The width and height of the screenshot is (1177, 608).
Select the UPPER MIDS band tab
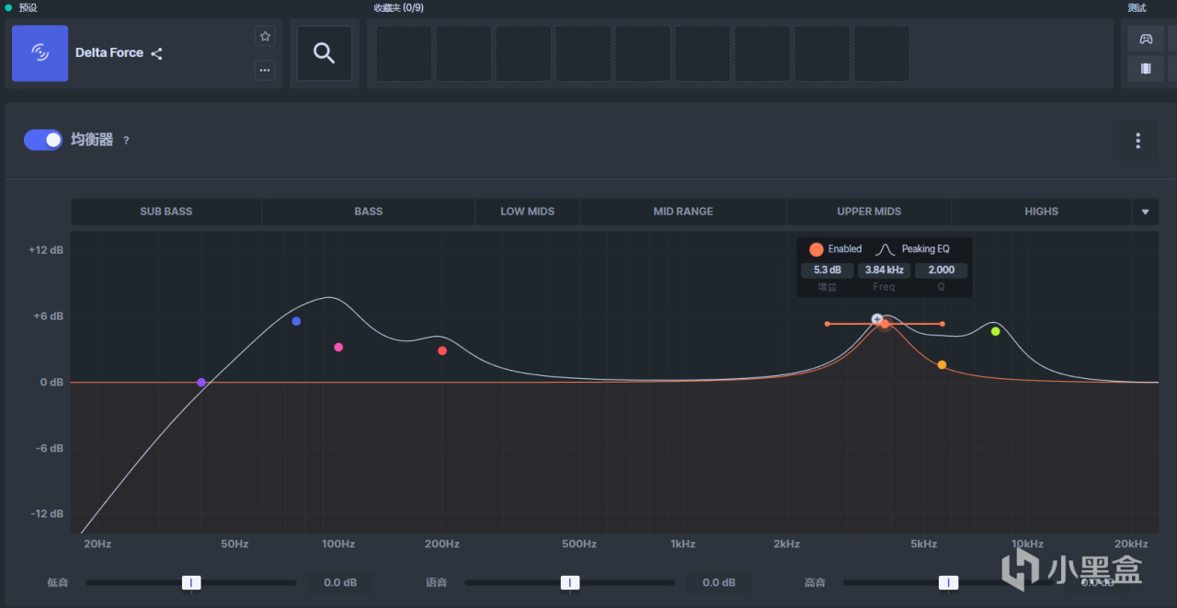869,212
